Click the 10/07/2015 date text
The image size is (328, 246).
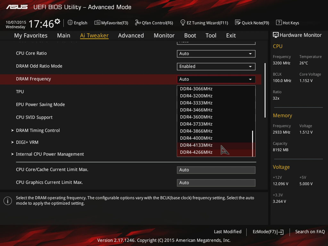point(16,22)
